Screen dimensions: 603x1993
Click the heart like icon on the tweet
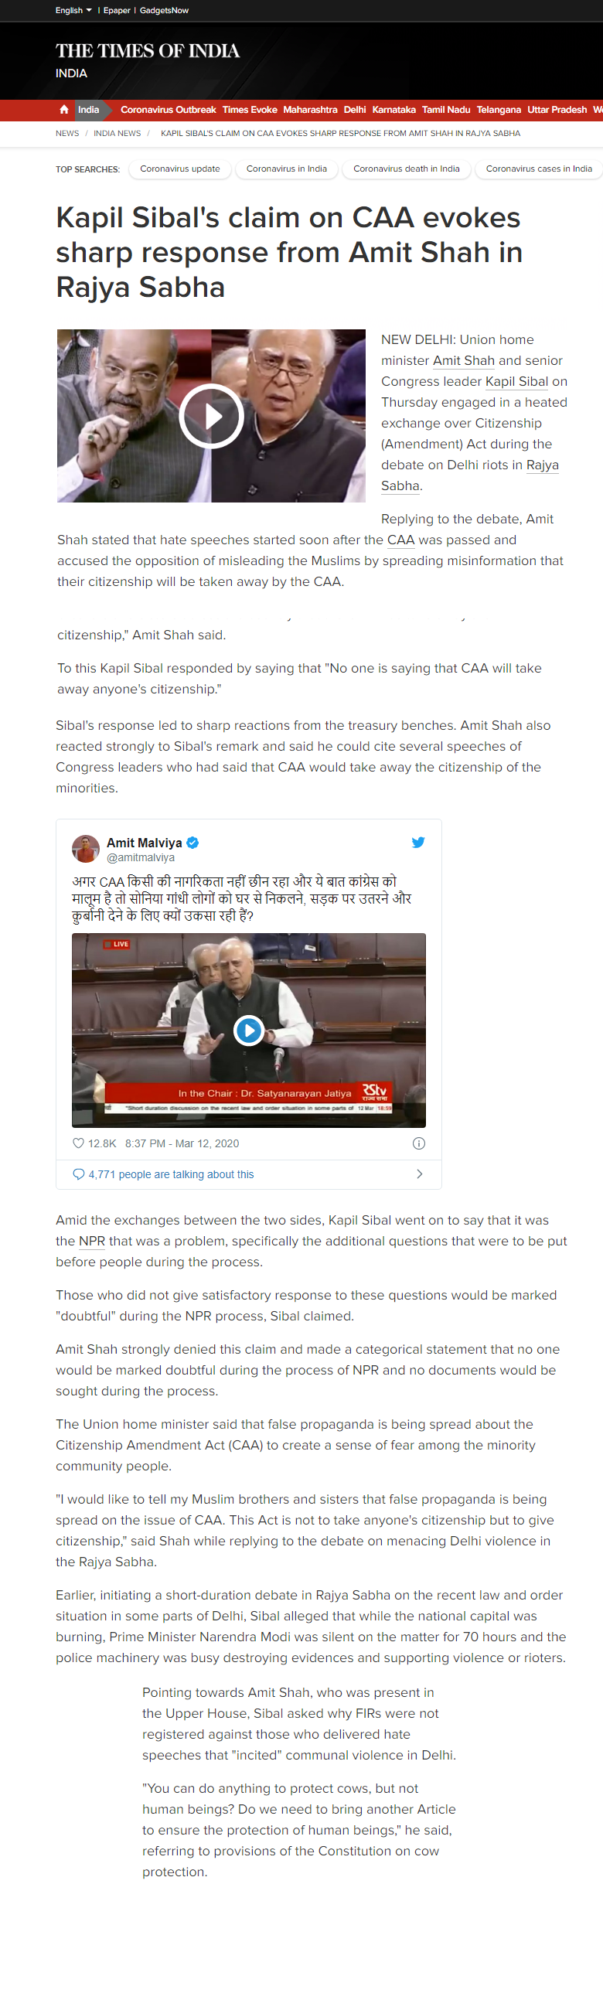tap(77, 1143)
